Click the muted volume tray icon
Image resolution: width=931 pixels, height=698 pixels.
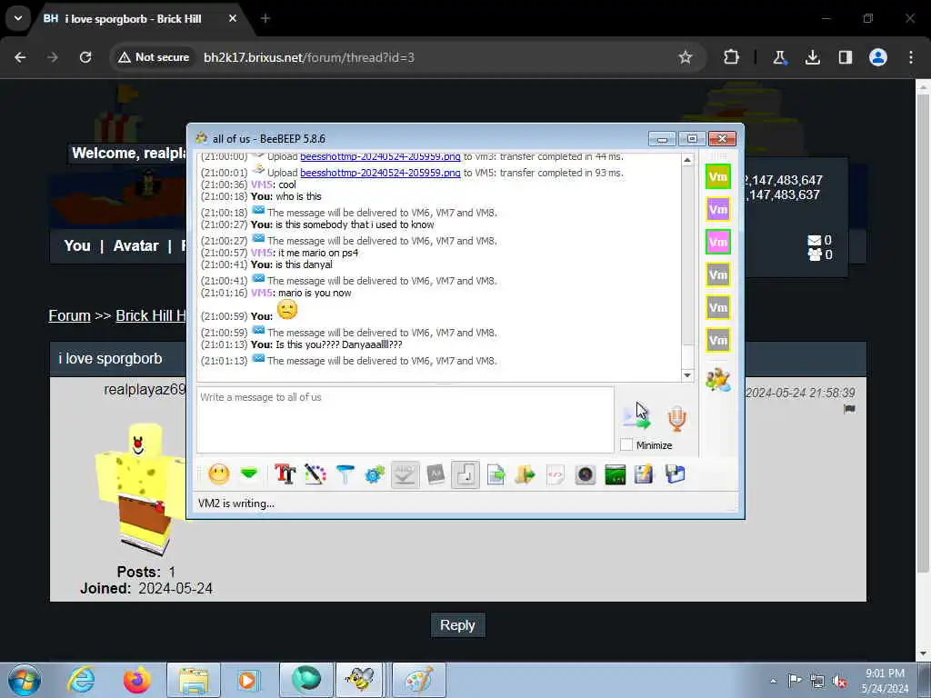click(839, 681)
